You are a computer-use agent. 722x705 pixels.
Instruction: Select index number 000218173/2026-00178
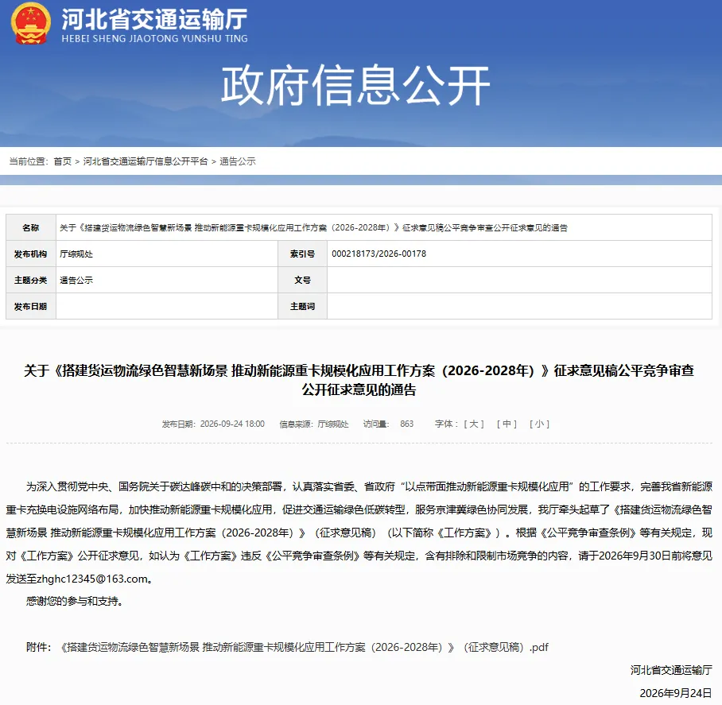pyautogui.click(x=379, y=254)
